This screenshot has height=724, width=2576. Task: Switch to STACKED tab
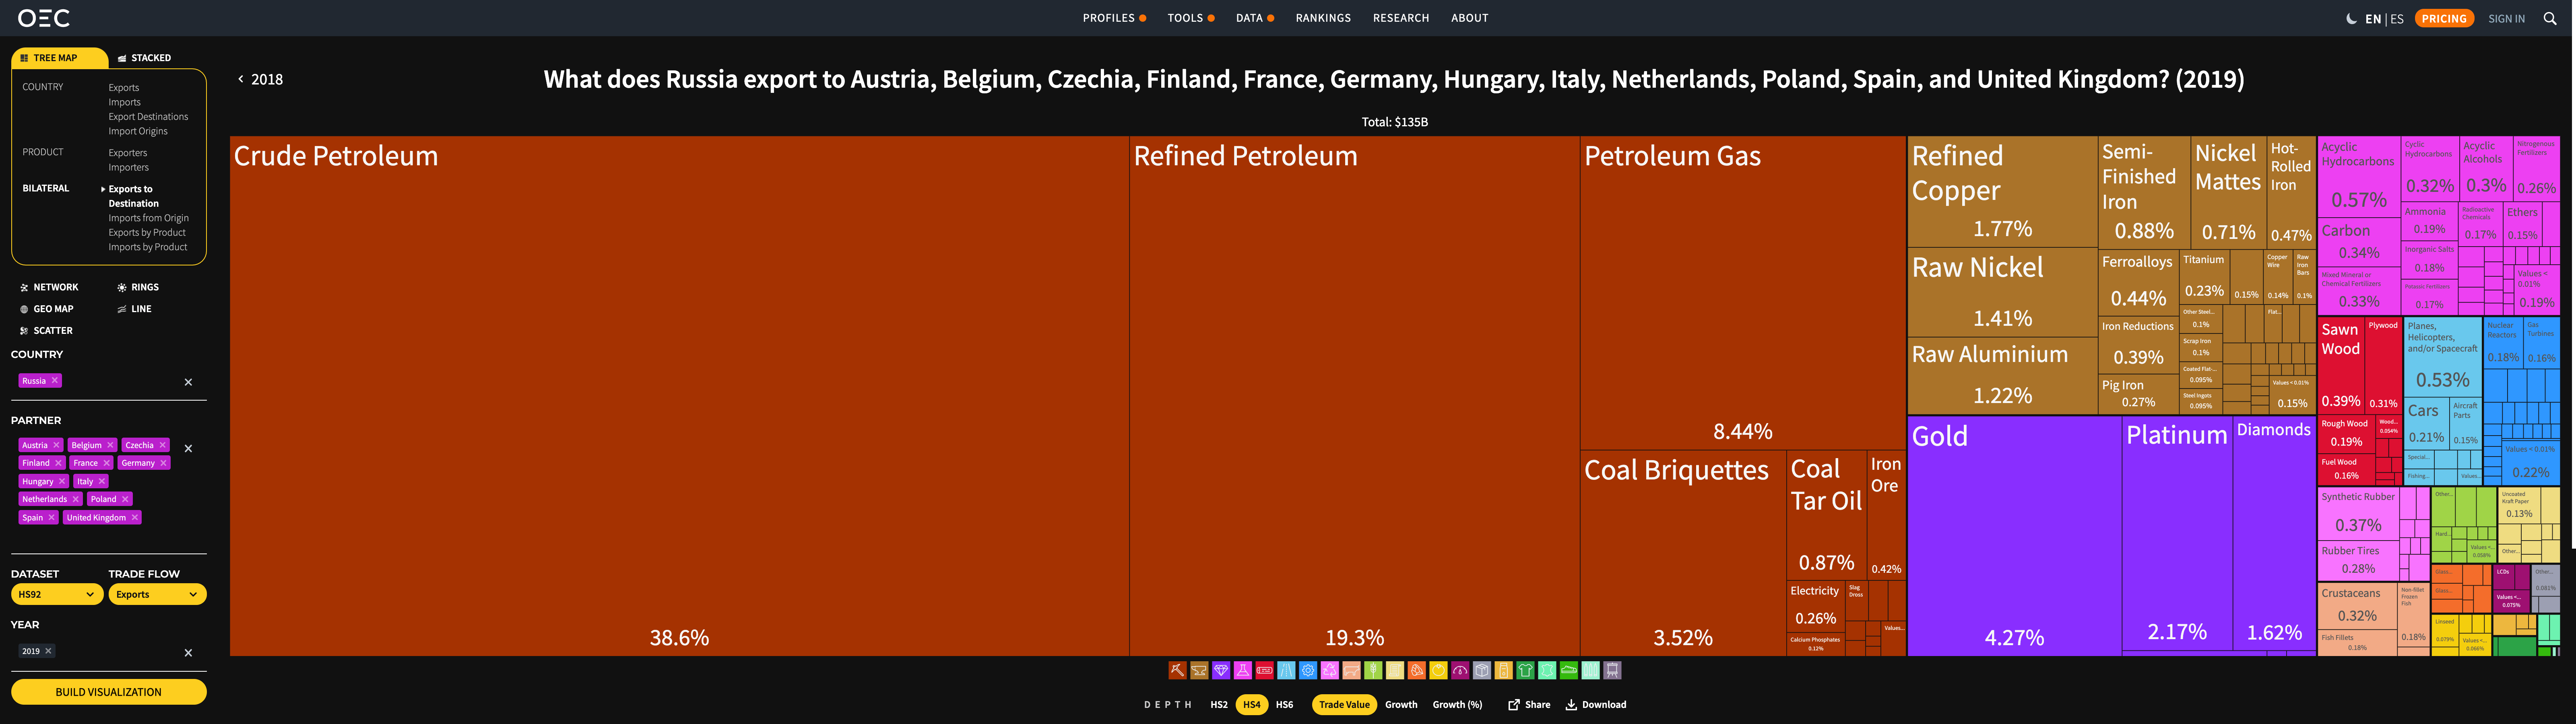click(x=144, y=58)
